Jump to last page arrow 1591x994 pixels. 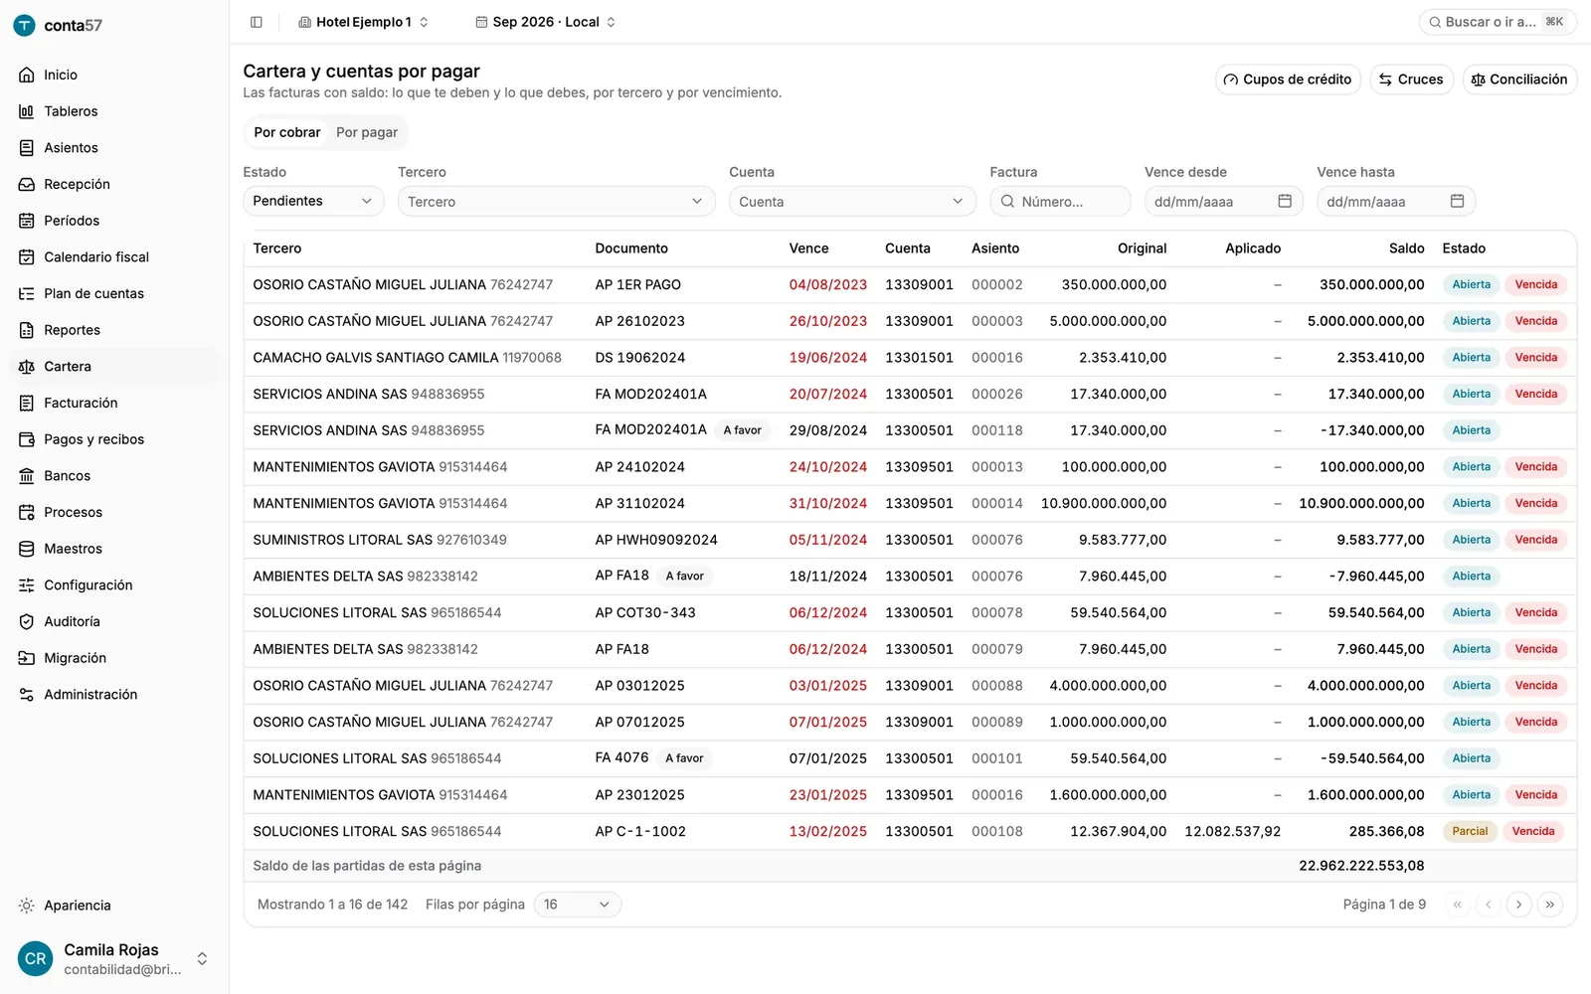click(x=1549, y=905)
